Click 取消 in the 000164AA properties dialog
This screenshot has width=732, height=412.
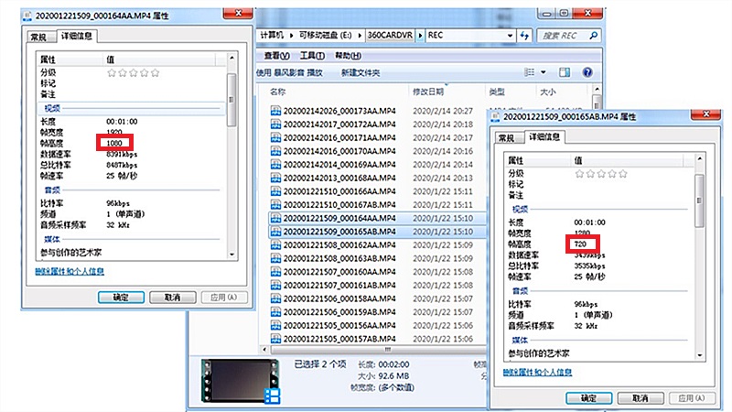173,297
